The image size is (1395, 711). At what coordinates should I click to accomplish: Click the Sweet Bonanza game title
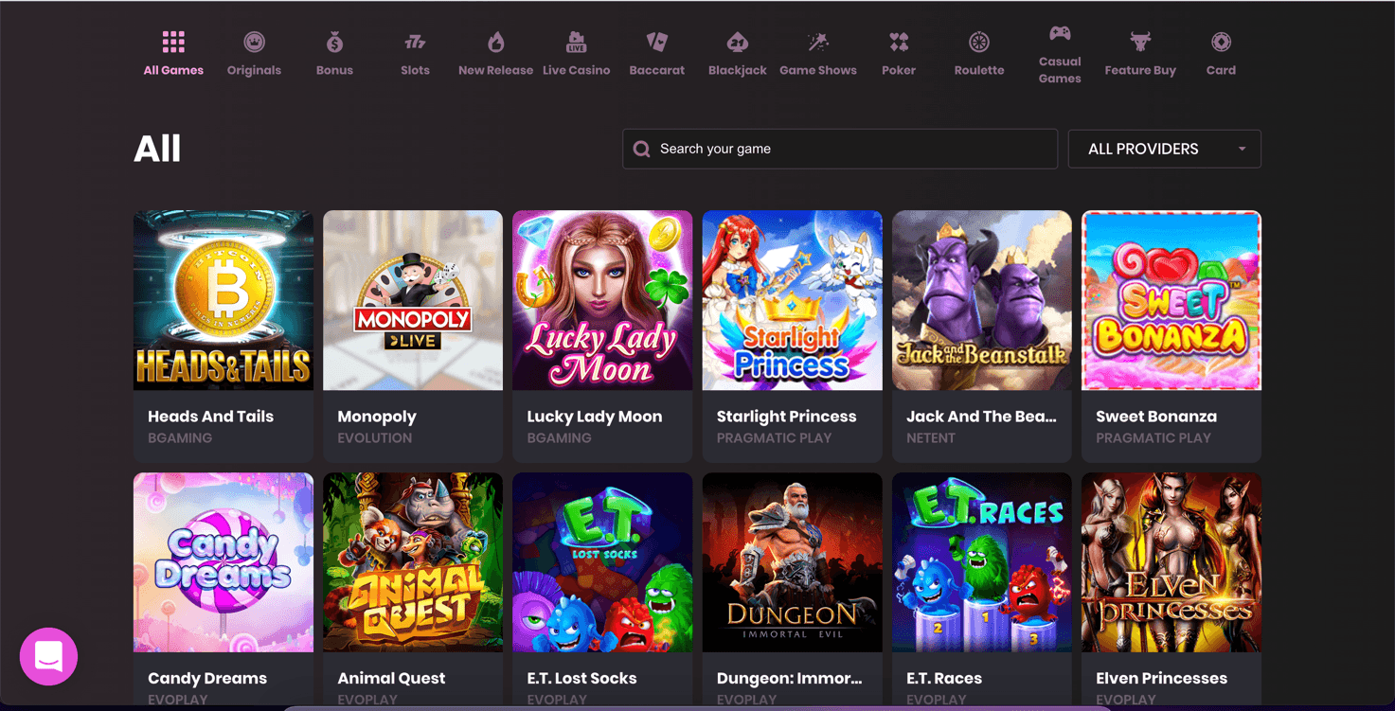pyautogui.click(x=1155, y=417)
